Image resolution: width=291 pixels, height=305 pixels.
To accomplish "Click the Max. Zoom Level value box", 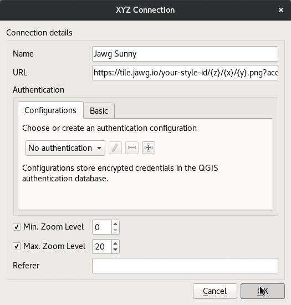I will (x=102, y=247).
